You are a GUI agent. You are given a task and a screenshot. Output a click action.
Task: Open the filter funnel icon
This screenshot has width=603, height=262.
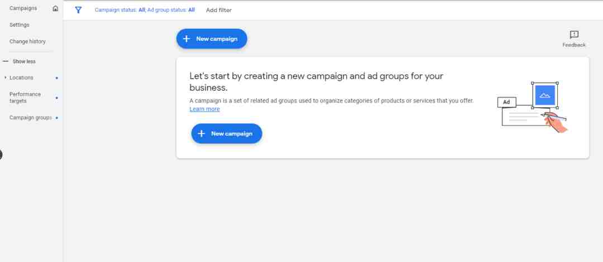tap(79, 10)
